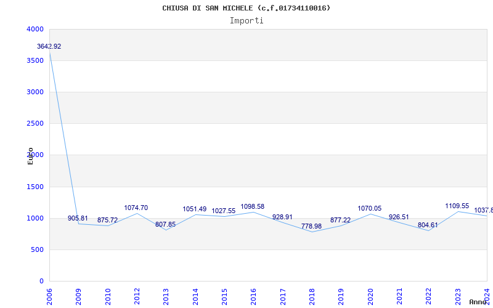This screenshot has height=308, width=493.
Task: Click the 2018 year axis label
Action: pos(312,297)
